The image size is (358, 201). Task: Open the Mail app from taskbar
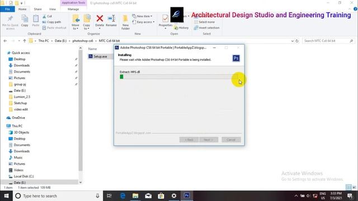(148, 196)
